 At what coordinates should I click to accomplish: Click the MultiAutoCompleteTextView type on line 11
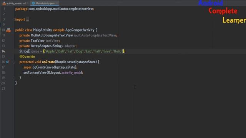point(52,35)
